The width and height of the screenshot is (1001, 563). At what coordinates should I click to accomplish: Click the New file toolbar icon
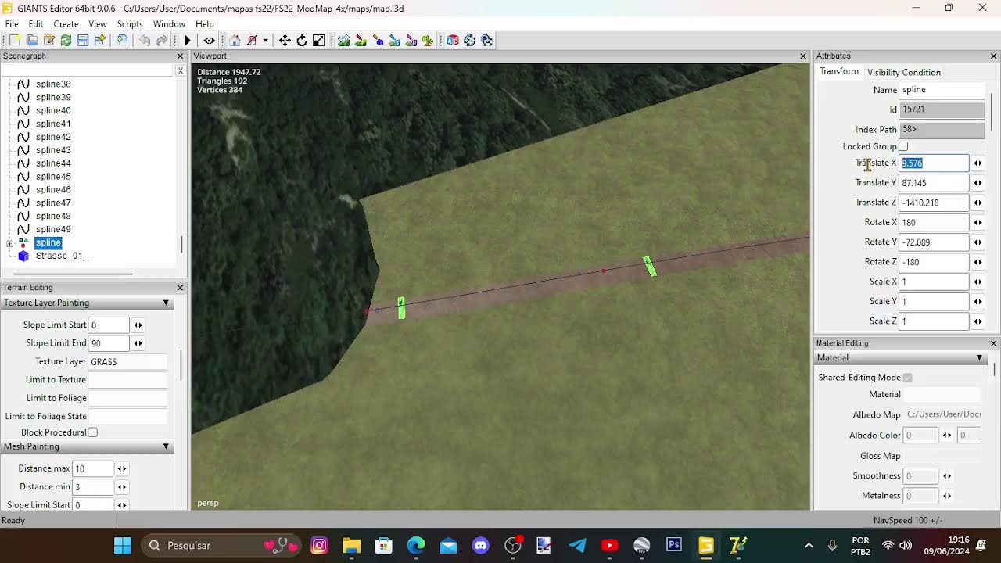click(15, 41)
